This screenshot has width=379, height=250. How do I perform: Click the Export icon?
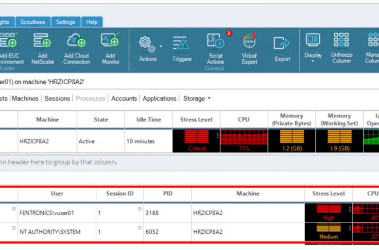282,44
